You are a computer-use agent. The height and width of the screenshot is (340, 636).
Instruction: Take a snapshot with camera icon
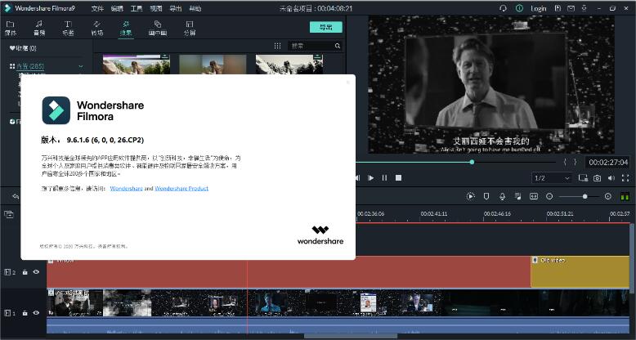pos(597,177)
